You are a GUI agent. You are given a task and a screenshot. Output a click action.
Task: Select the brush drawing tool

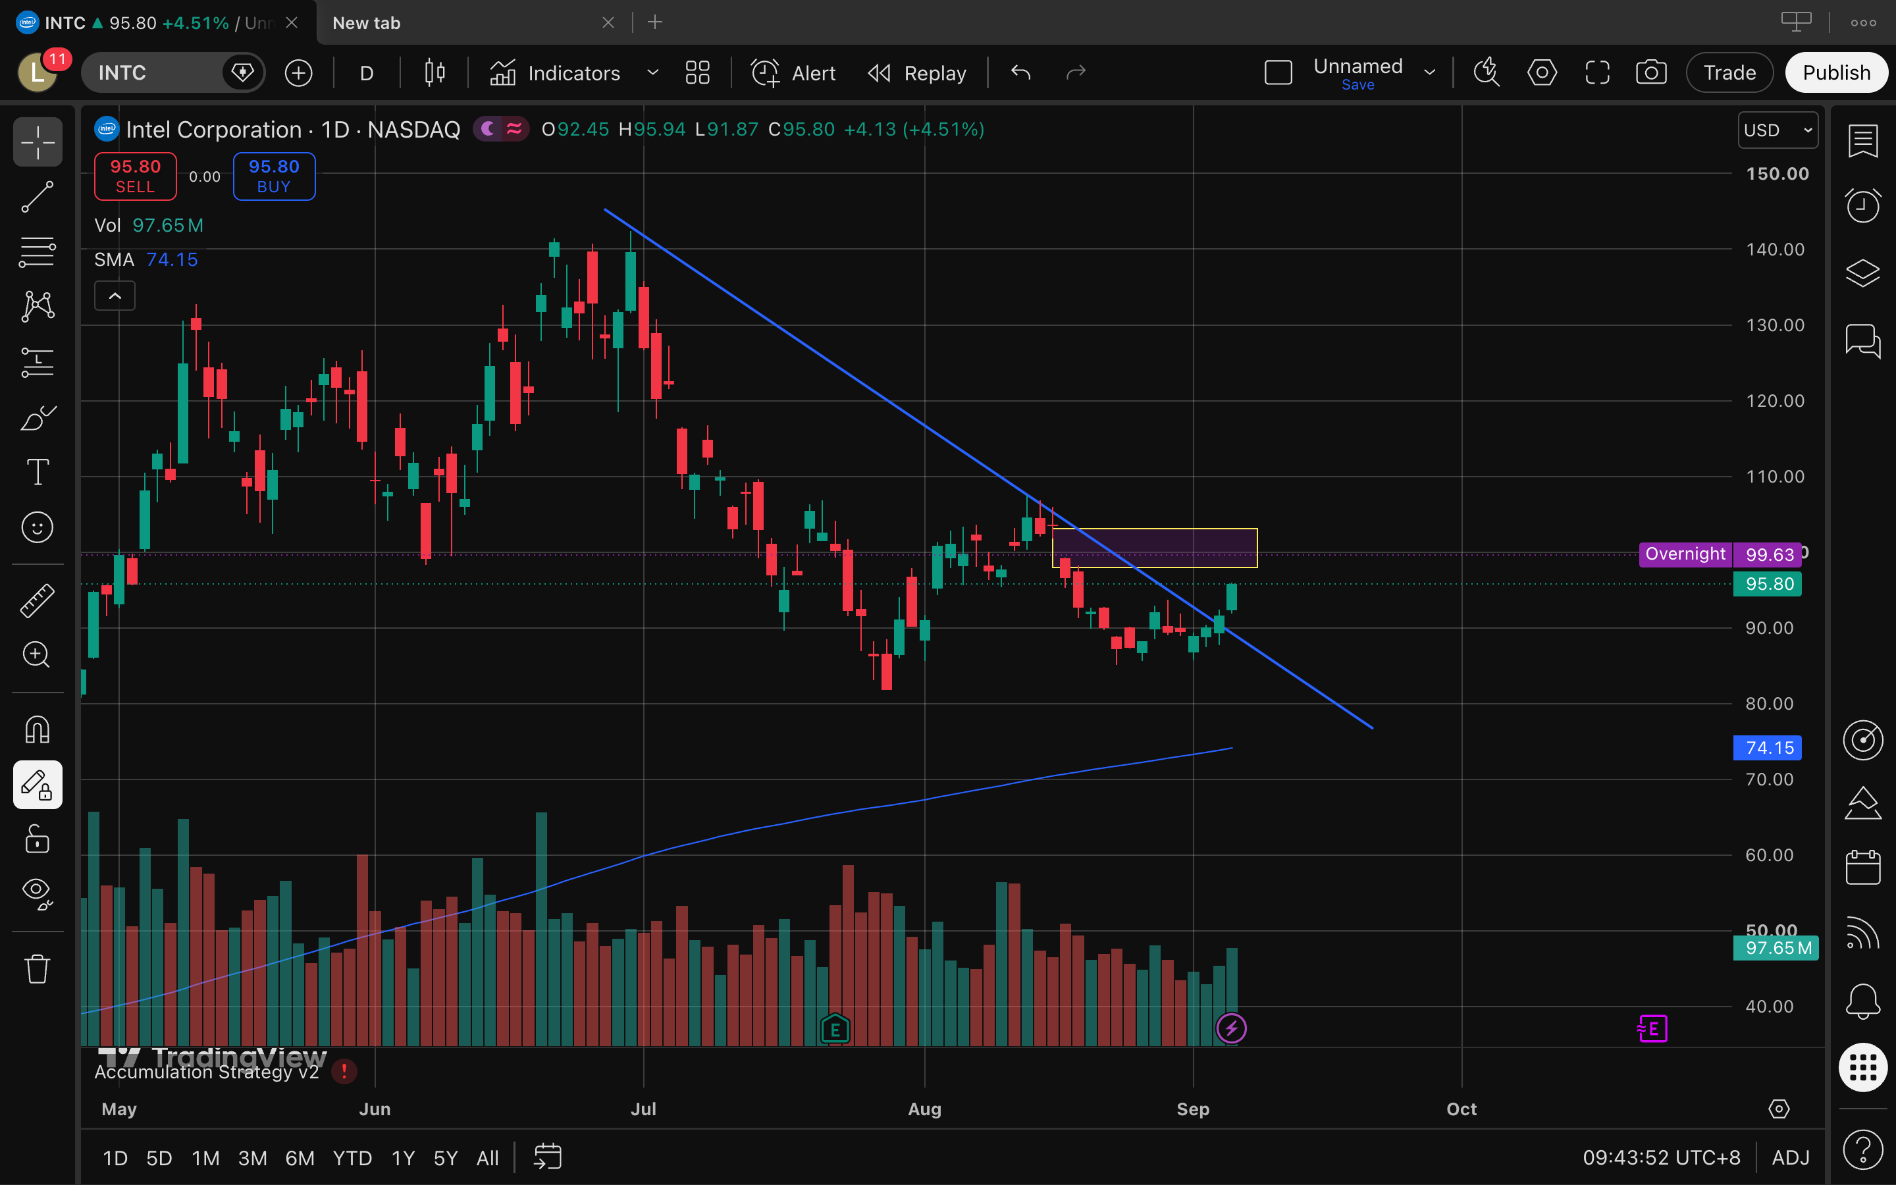pos(38,418)
